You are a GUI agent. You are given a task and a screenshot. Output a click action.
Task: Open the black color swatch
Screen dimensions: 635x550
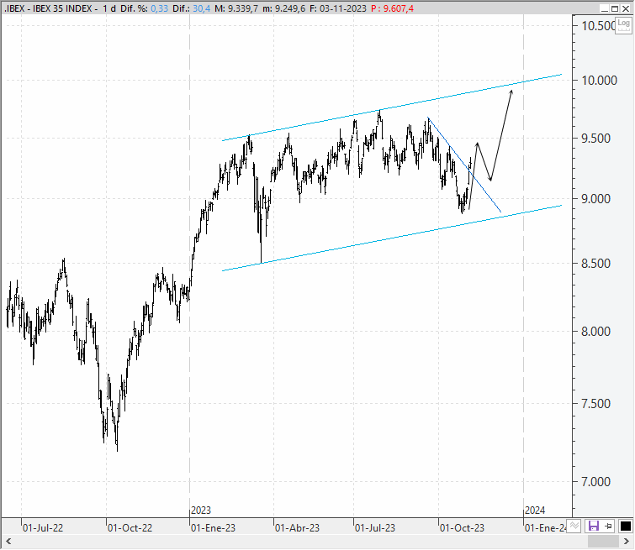(x=625, y=526)
